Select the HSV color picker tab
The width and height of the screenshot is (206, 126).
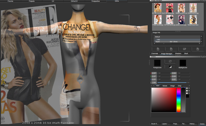coord(157,86)
